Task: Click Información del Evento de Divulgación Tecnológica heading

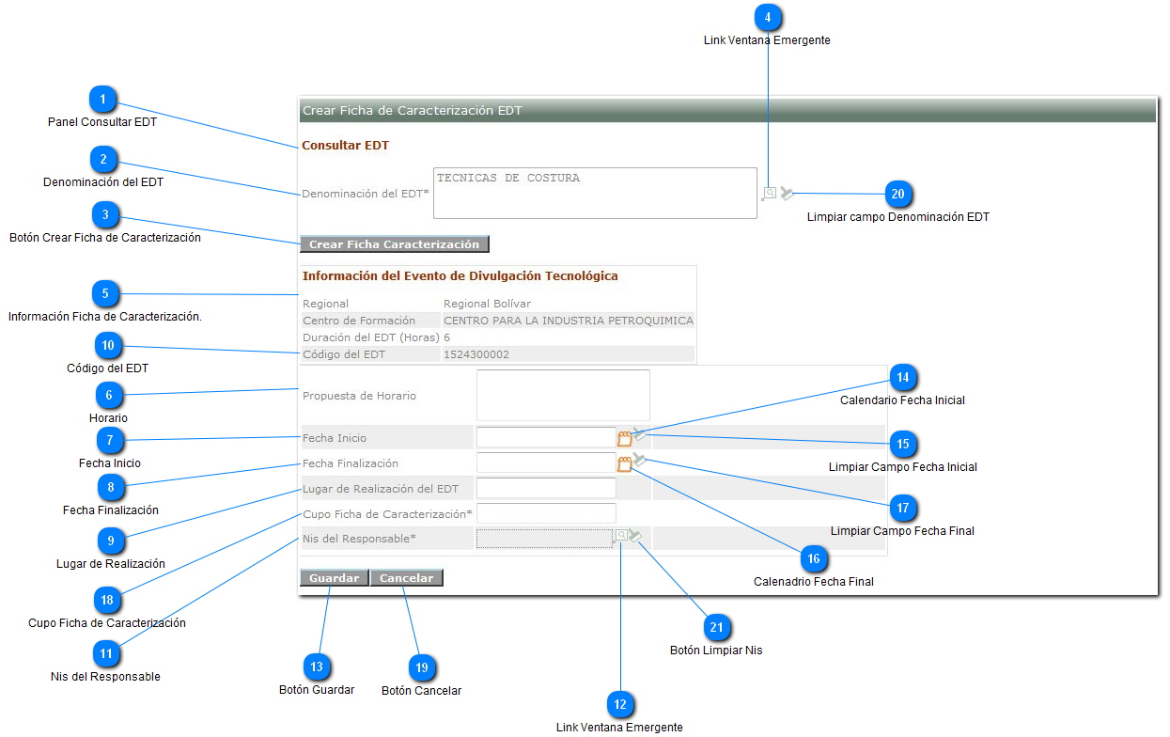Action: [460, 276]
